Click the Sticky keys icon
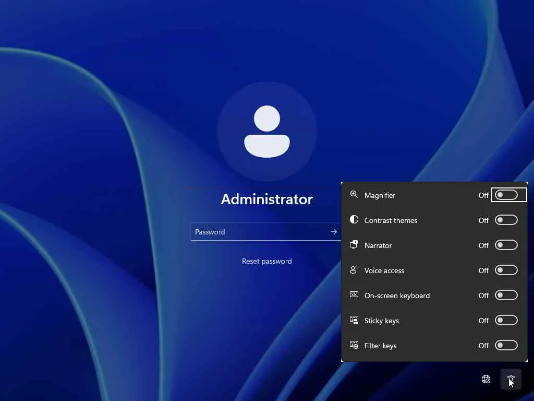The width and height of the screenshot is (534, 401). pos(354,320)
